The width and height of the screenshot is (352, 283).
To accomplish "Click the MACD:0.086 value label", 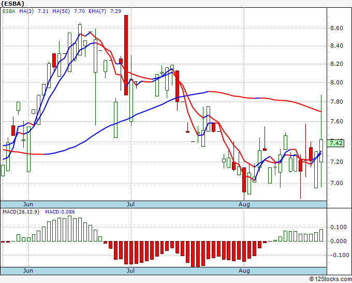I will tap(60, 212).
